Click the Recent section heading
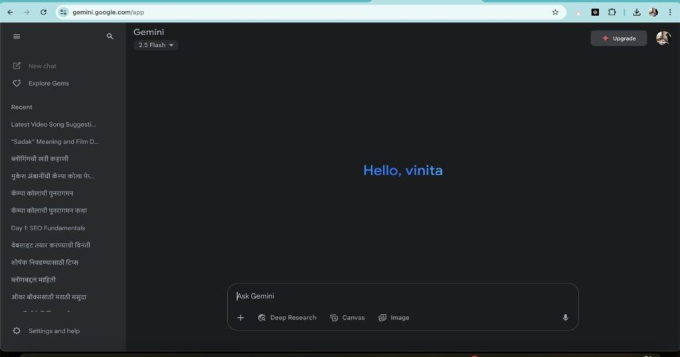Screen dimensions: 680x357 point(22,107)
